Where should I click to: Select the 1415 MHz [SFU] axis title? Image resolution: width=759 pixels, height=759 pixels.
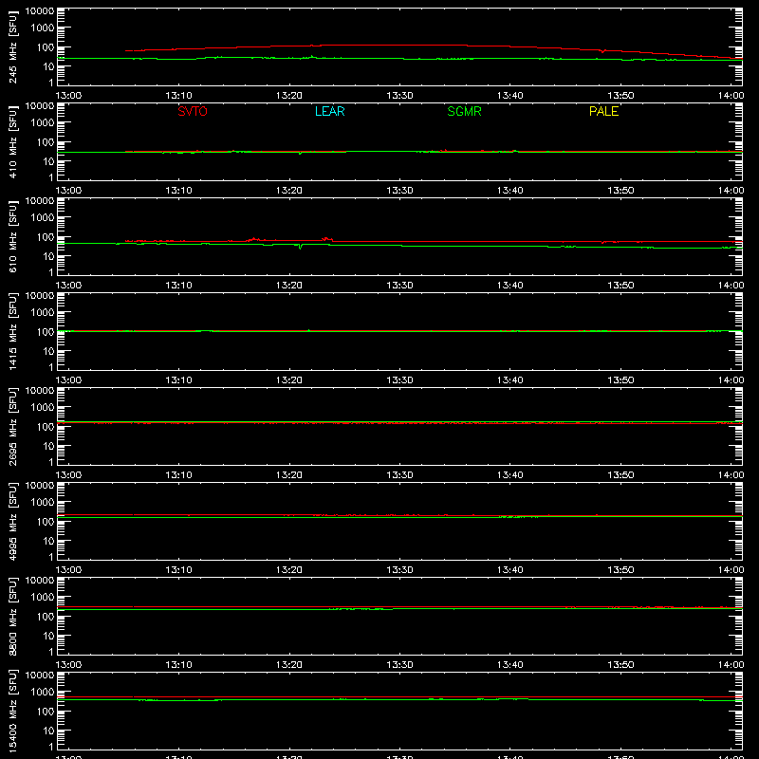(x=13, y=331)
